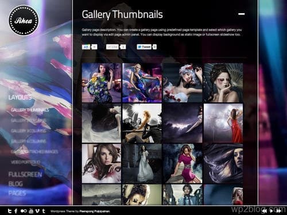Open the Tumblr icon in the footer

pos(44,211)
